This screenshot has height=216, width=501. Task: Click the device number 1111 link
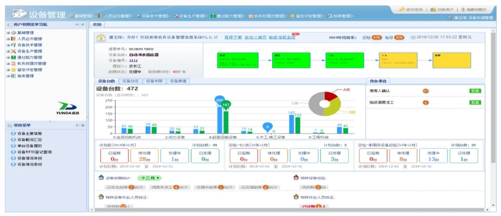coord(125,61)
